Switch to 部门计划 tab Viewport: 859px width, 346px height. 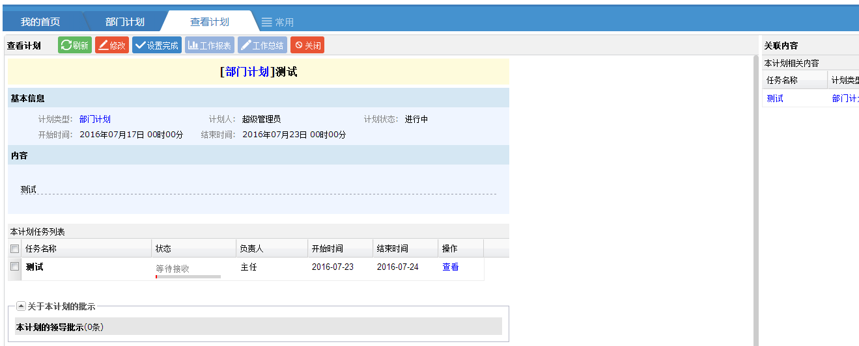tap(125, 22)
